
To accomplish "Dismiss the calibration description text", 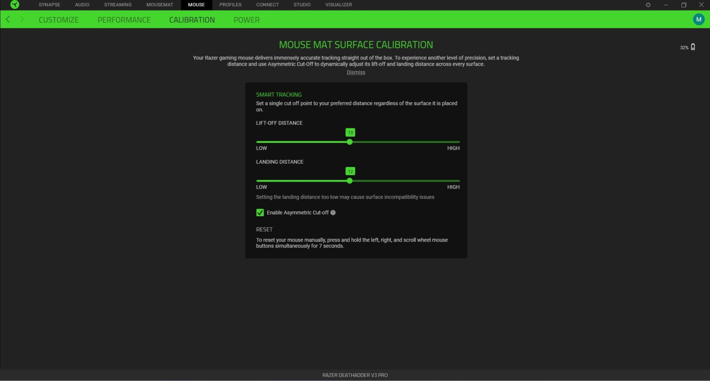I will coord(356,72).
